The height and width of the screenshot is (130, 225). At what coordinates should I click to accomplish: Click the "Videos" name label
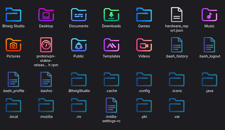tap(144, 56)
